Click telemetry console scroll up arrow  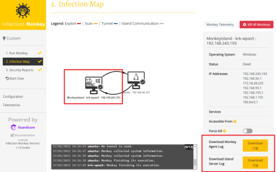(x=195, y=146)
